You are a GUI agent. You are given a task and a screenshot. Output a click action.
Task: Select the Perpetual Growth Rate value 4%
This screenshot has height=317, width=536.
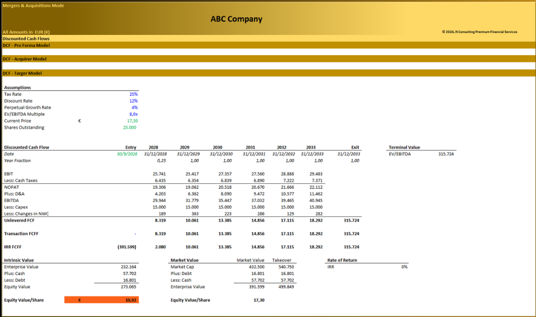[135, 107]
